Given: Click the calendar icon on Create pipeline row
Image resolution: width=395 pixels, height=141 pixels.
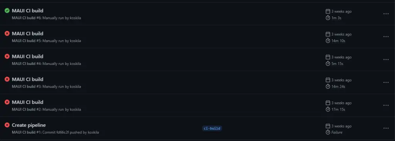Looking at the screenshot, I should 328,126.
